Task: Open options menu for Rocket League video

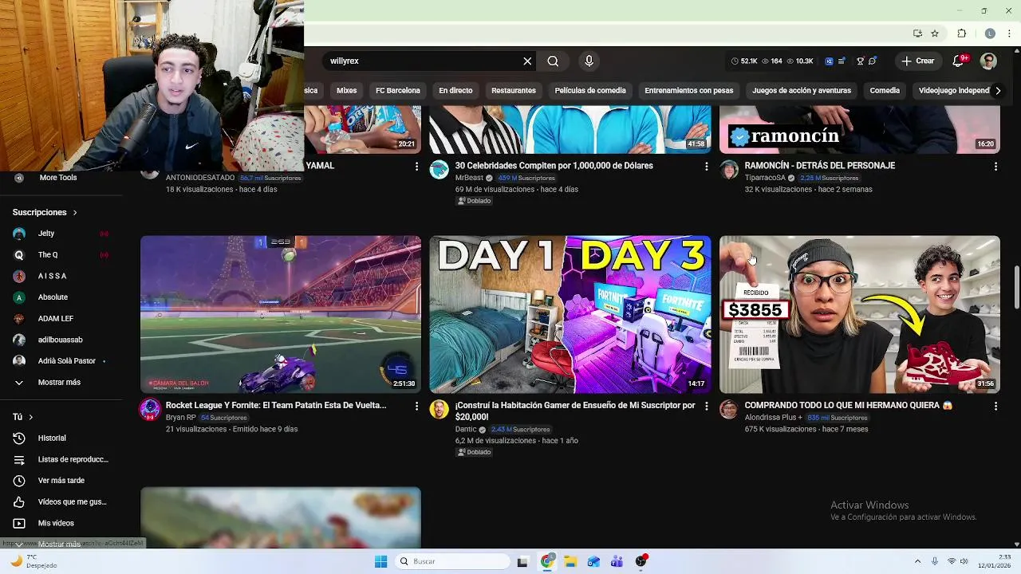Action: pyautogui.click(x=416, y=406)
